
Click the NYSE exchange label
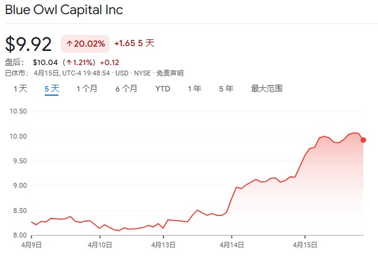[143, 72]
